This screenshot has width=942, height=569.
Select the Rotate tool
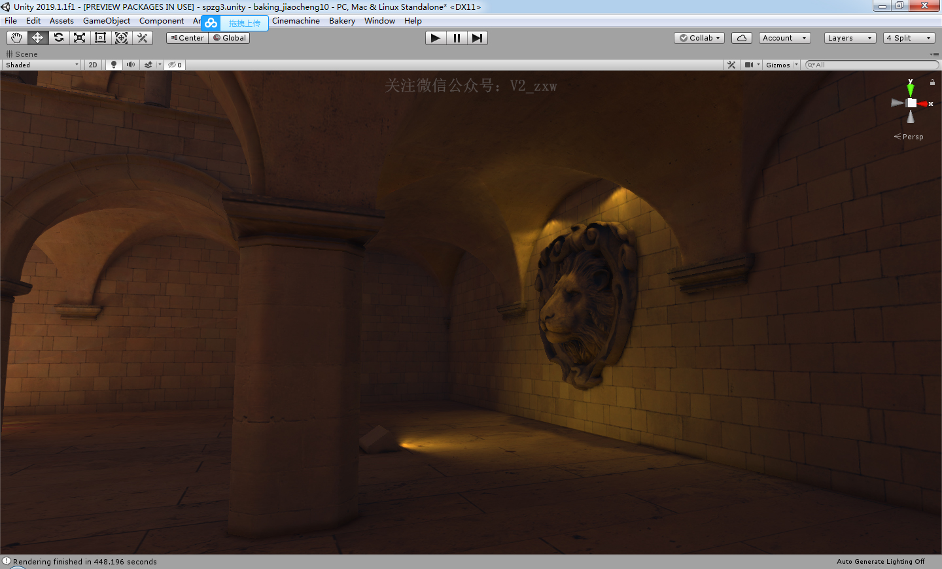coord(58,38)
